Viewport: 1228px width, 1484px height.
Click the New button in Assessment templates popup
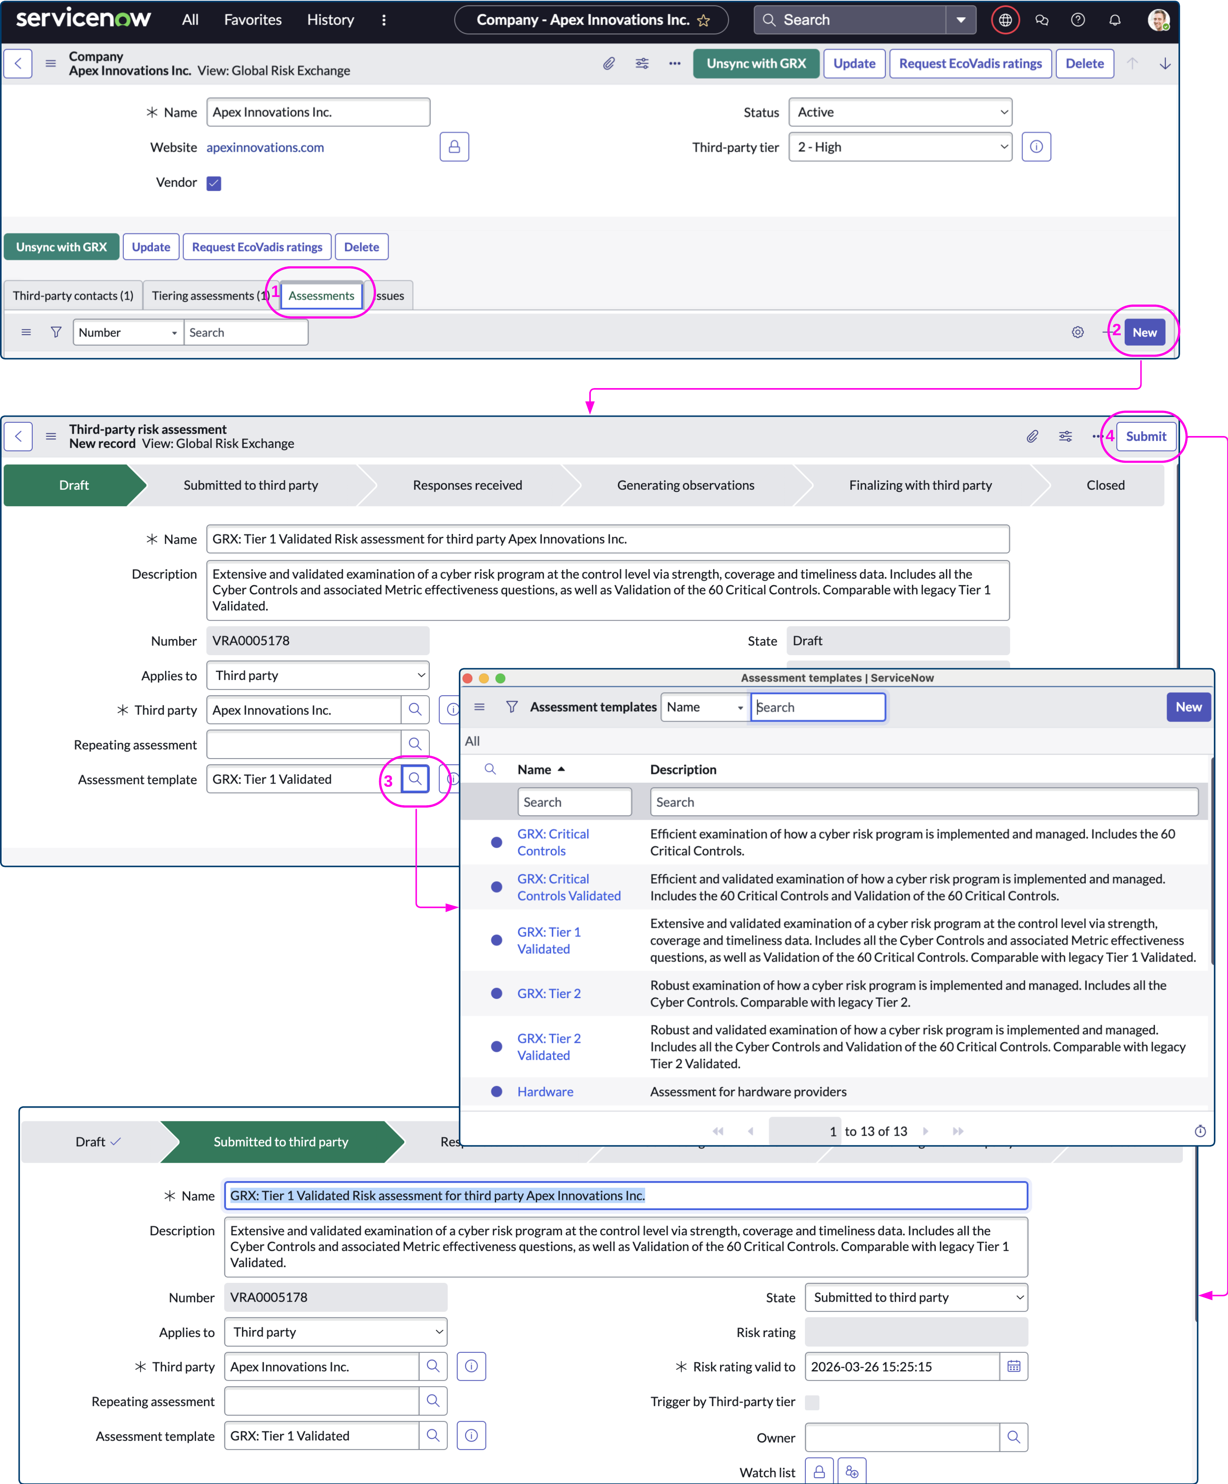[1188, 707]
